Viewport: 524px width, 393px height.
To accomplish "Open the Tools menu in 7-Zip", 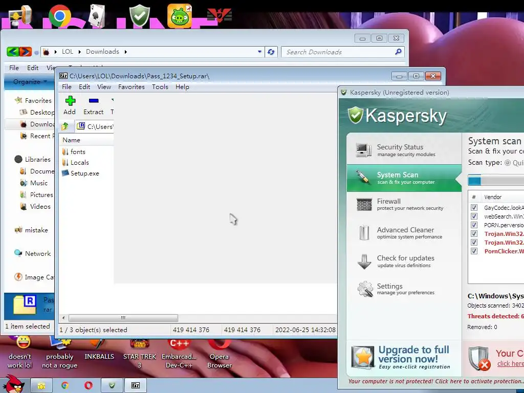I will point(160,87).
